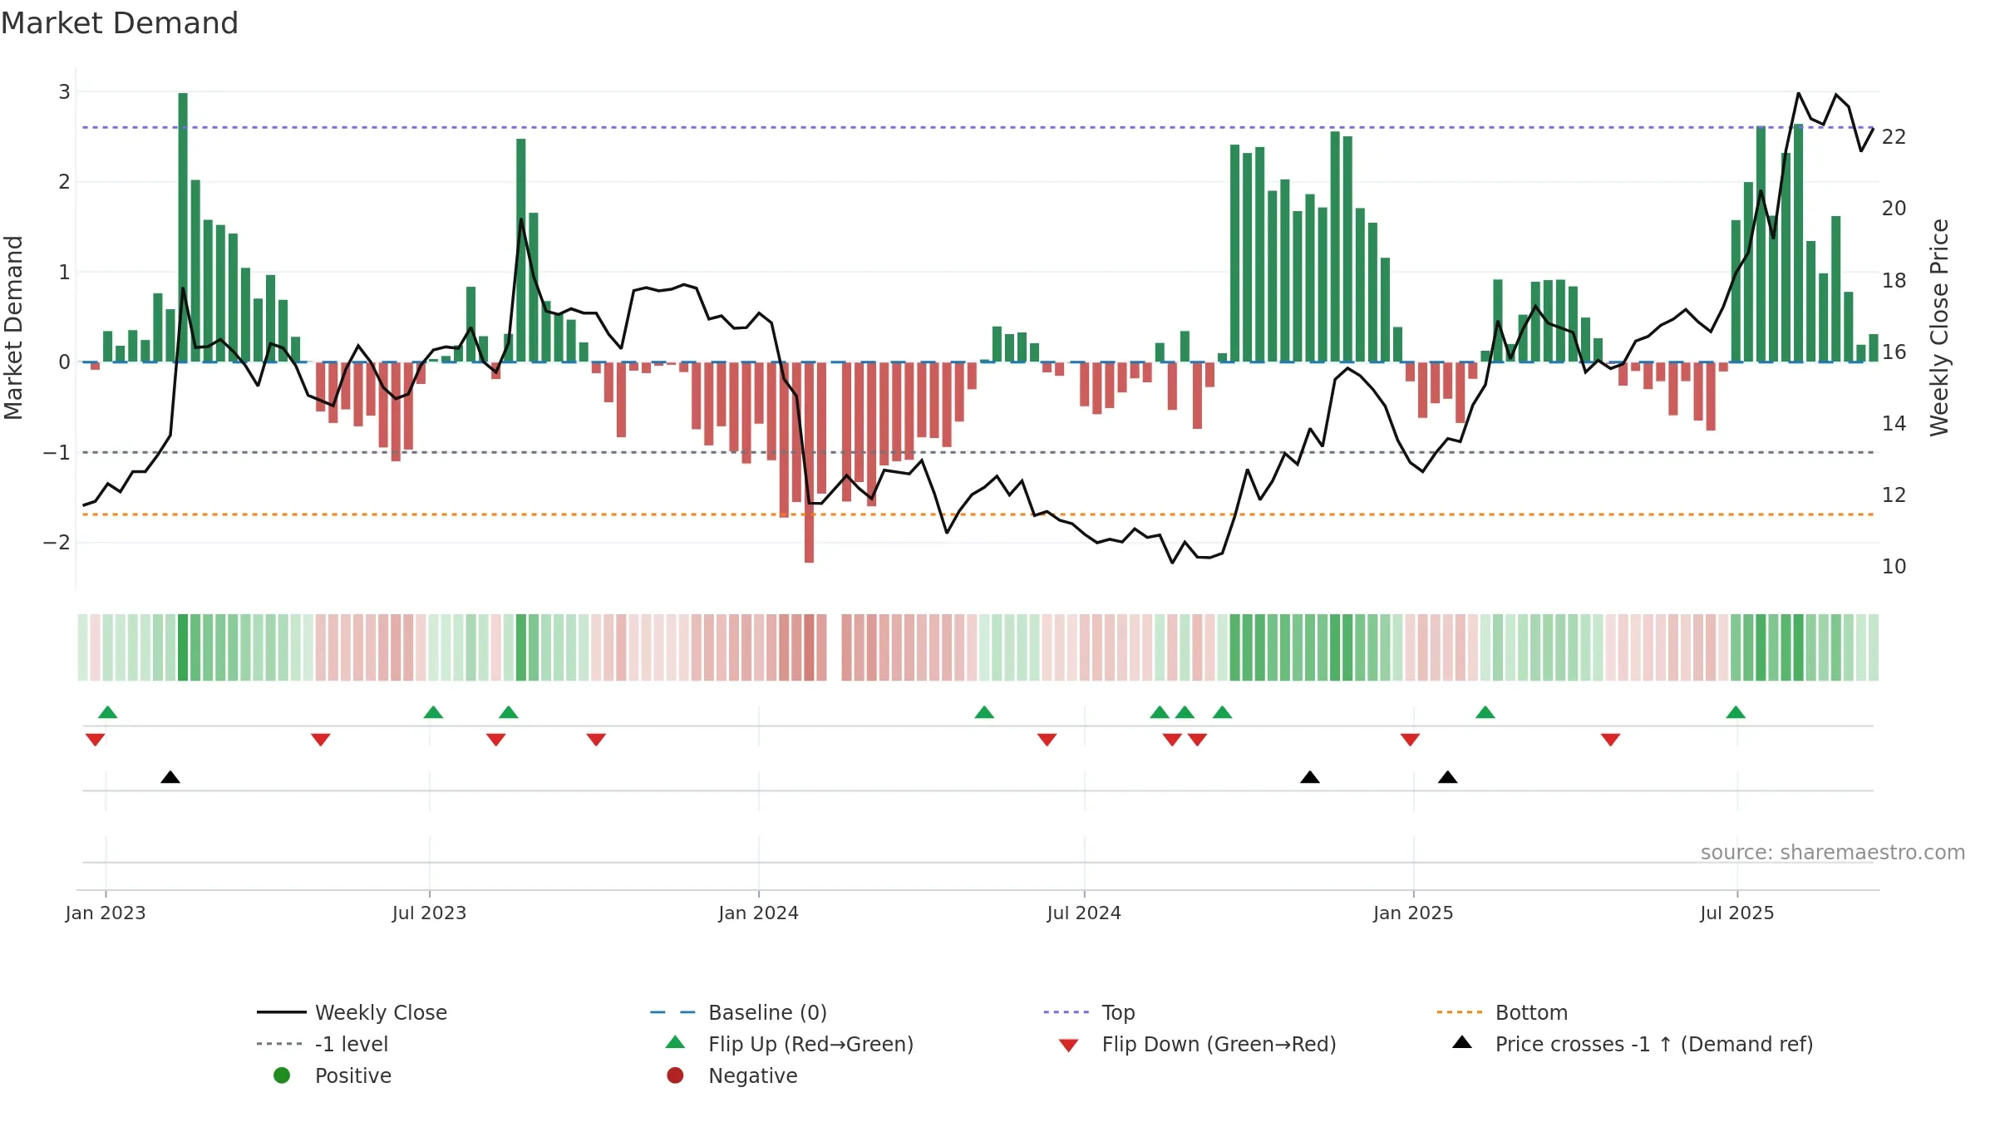The width and height of the screenshot is (1995, 1122).
Task: Click the last green flip-up marker near Jul 2025
Action: [x=1736, y=712]
